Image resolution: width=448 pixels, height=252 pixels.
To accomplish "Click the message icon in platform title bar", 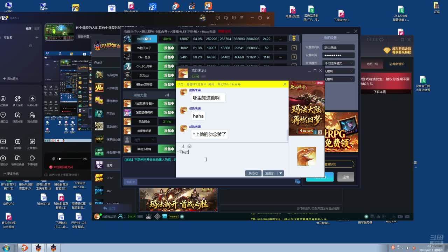I will click(218, 18).
